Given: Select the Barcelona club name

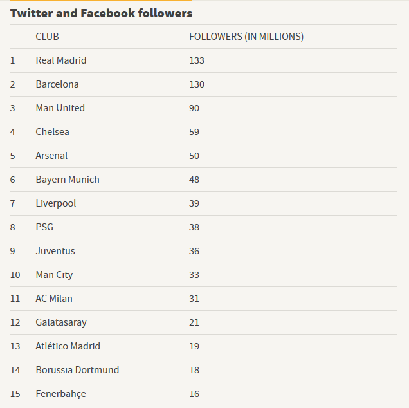Looking at the screenshot, I should pyautogui.click(x=57, y=84).
